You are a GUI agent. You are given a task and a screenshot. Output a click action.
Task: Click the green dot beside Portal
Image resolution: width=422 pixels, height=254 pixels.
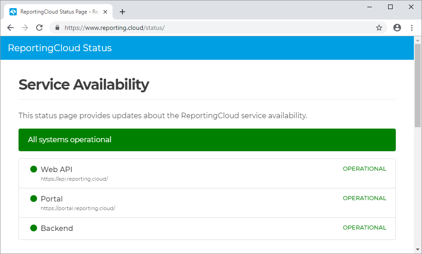[33, 198]
